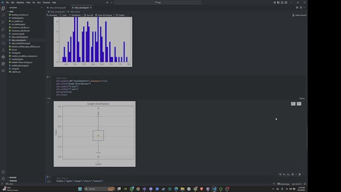
Task: Open the weather widget on the taskbar
Action: click(10, 188)
